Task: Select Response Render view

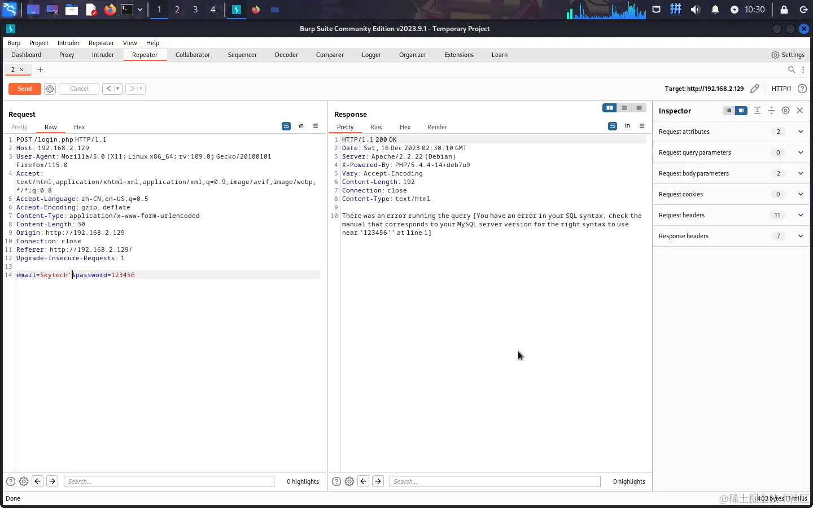Action: [x=437, y=127]
